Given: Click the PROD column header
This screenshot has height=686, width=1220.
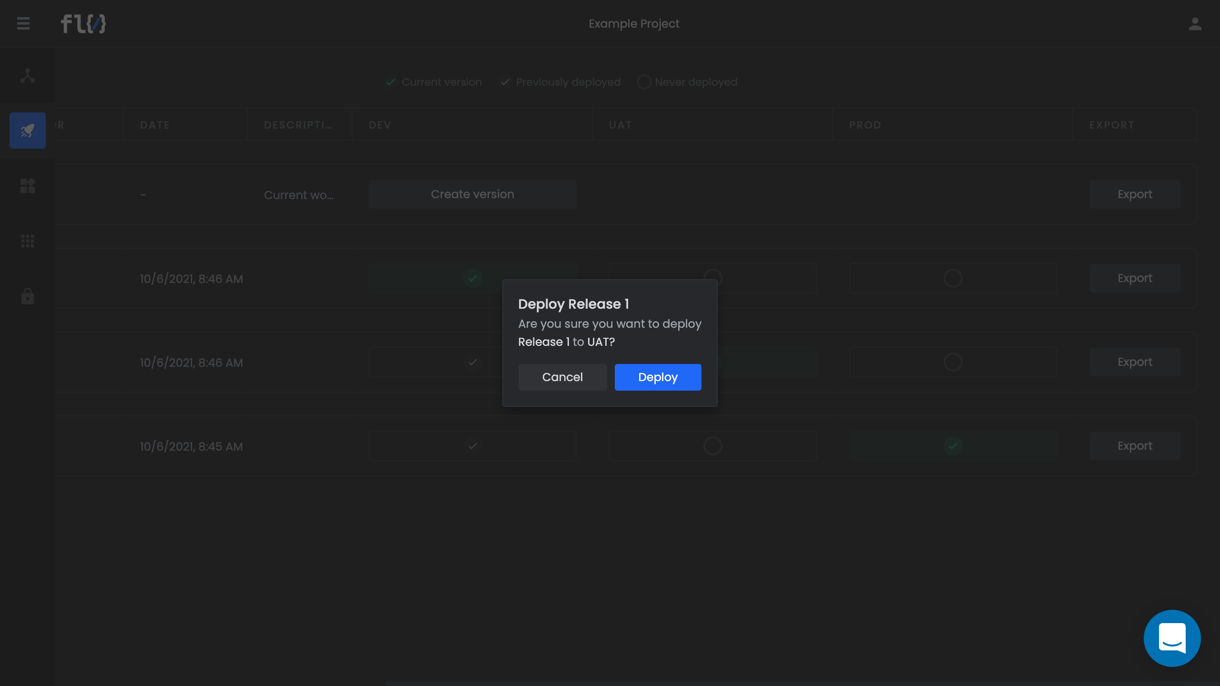Looking at the screenshot, I should click(x=865, y=125).
